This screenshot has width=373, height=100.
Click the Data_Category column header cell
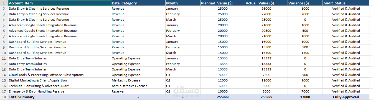click(x=138, y=3)
